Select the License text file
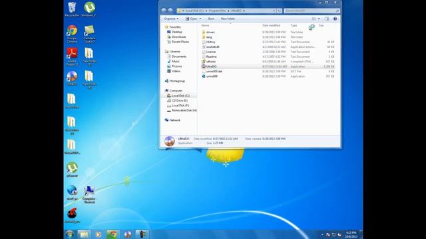The height and width of the screenshot is (239, 426). 211,52
